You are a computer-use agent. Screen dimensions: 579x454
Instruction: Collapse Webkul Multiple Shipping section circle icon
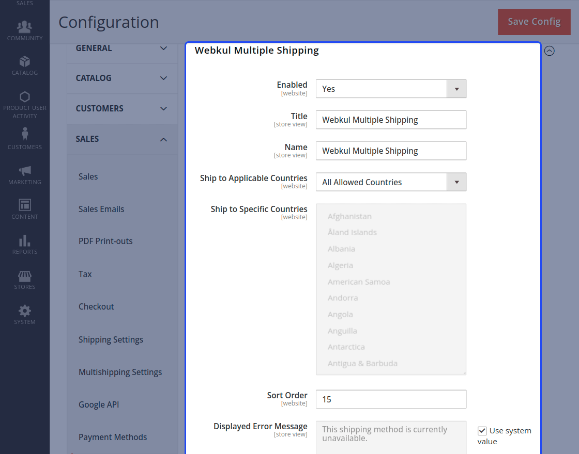click(x=549, y=51)
